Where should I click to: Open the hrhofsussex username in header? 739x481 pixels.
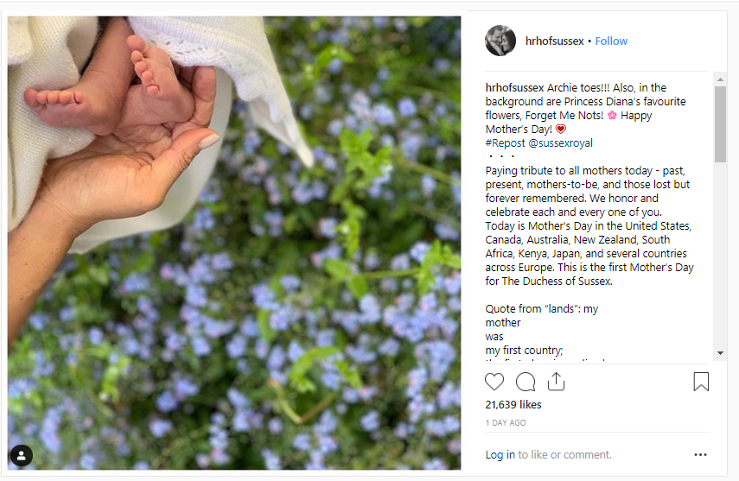[555, 41]
